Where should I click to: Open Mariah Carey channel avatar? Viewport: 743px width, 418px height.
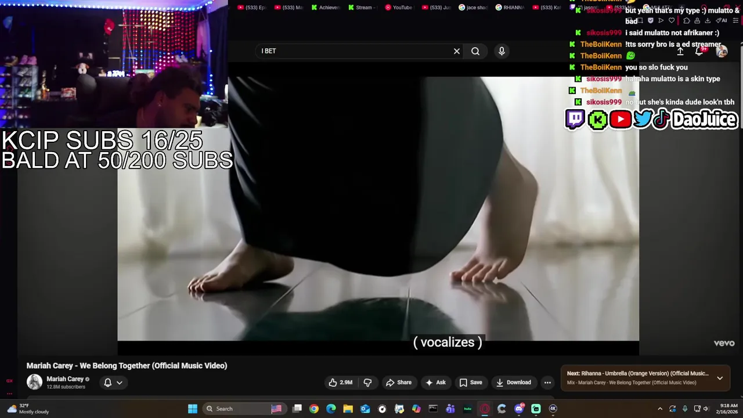click(x=34, y=382)
